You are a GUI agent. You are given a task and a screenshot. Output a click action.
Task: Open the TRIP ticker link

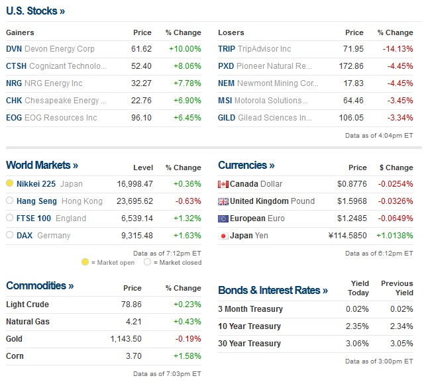227,49
